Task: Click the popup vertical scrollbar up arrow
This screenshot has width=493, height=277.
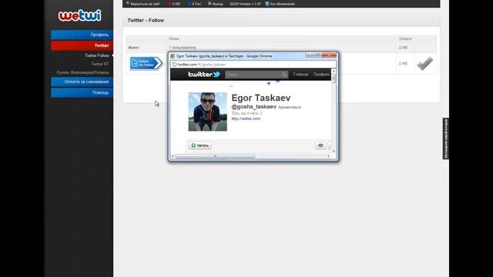Action: point(334,72)
